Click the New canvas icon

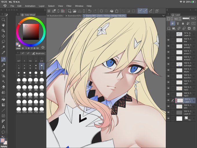70,11
